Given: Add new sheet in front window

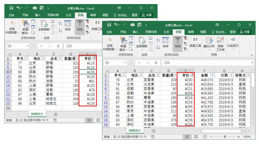Looking at the screenshot, I should coord(154,131).
